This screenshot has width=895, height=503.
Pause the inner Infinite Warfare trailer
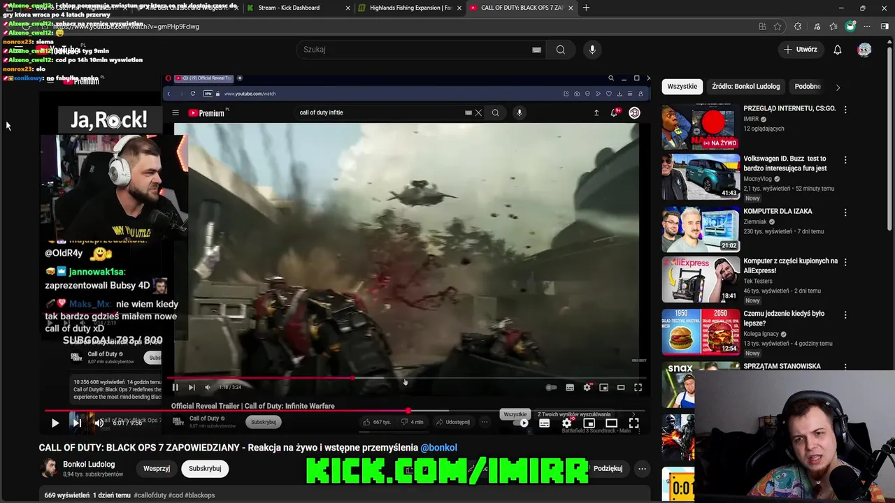click(176, 387)
